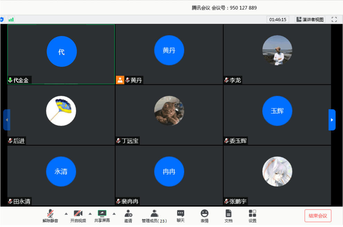Expand audio options arrow beside 解除静音
Screen dimensions: 343x227
[x=66, y=214]
